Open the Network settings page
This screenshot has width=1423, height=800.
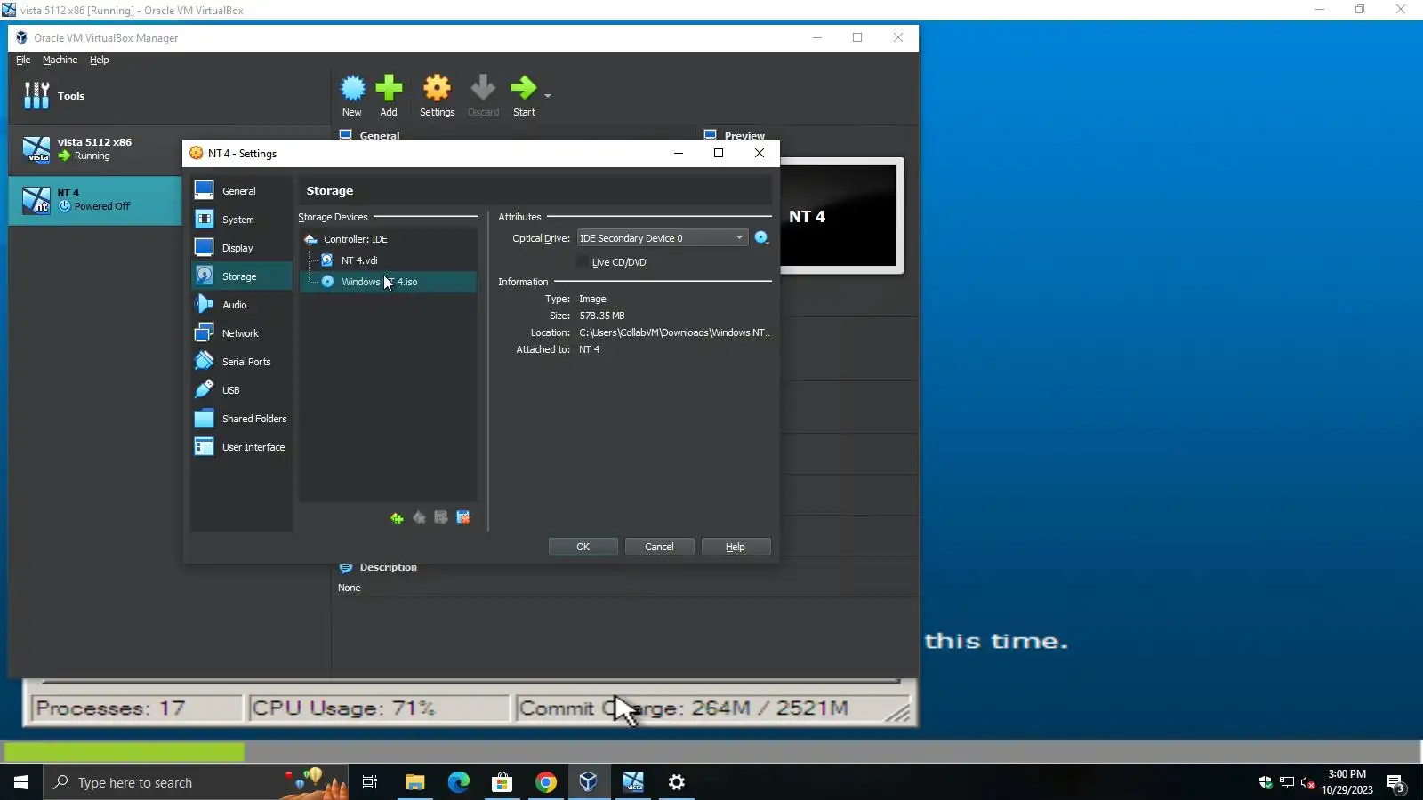point(242,333)
